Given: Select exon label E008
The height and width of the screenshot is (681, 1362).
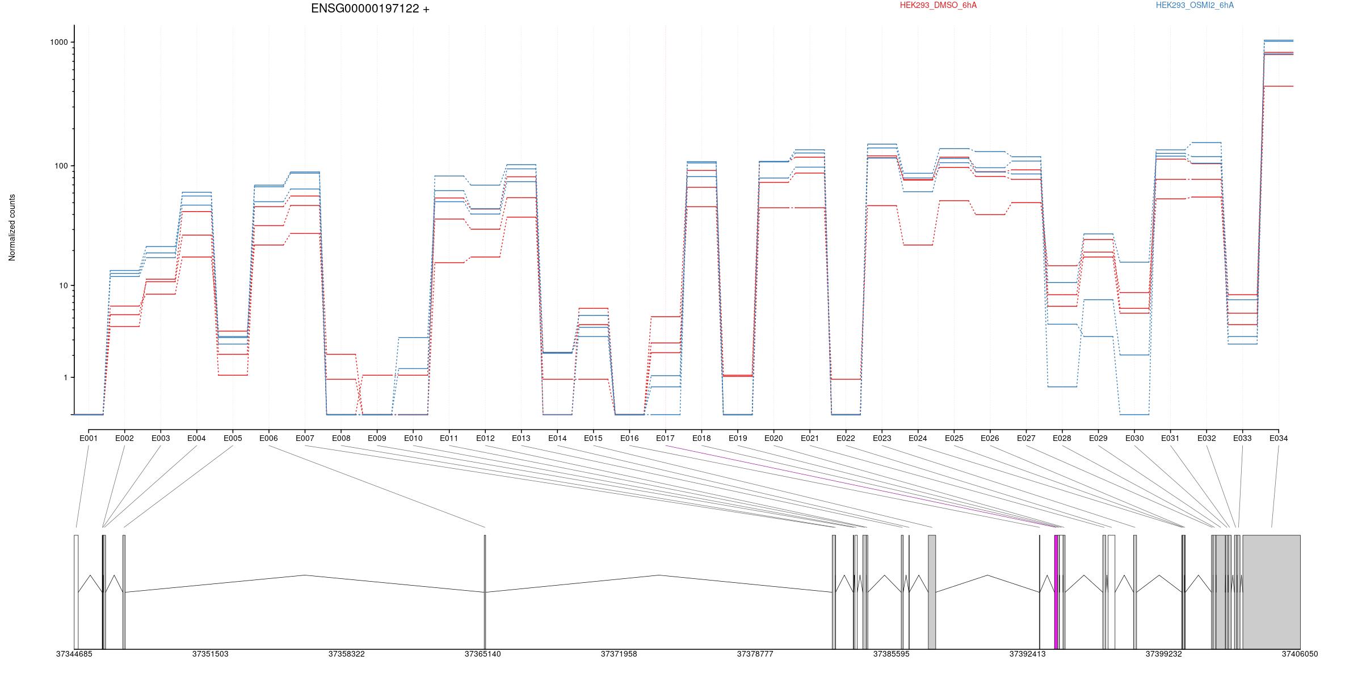Looking at the screenshot, I should point(341,438).
